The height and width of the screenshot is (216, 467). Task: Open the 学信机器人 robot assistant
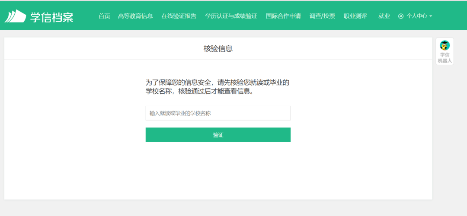click(x=445, y=51)
